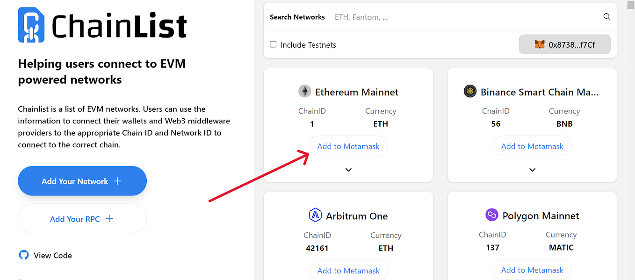Image resolution: width=635 pixels, height=280 pixels.
Task: Add Arbitrum One to Metamask
Action: coord(348,270)
